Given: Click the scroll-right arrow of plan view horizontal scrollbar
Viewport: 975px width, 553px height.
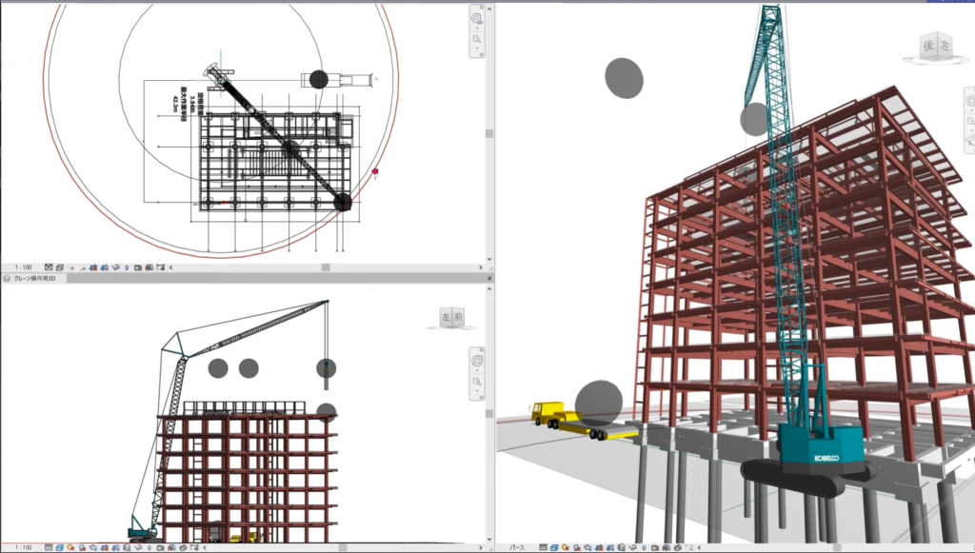Looking at the screenshot, I should (x=481, y=268).
